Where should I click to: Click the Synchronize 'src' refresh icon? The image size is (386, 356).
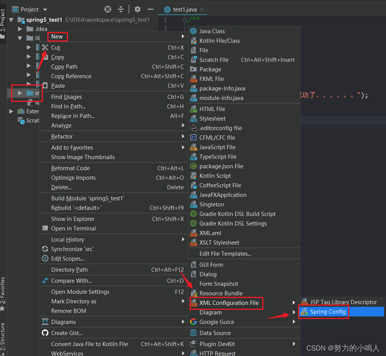45,249
